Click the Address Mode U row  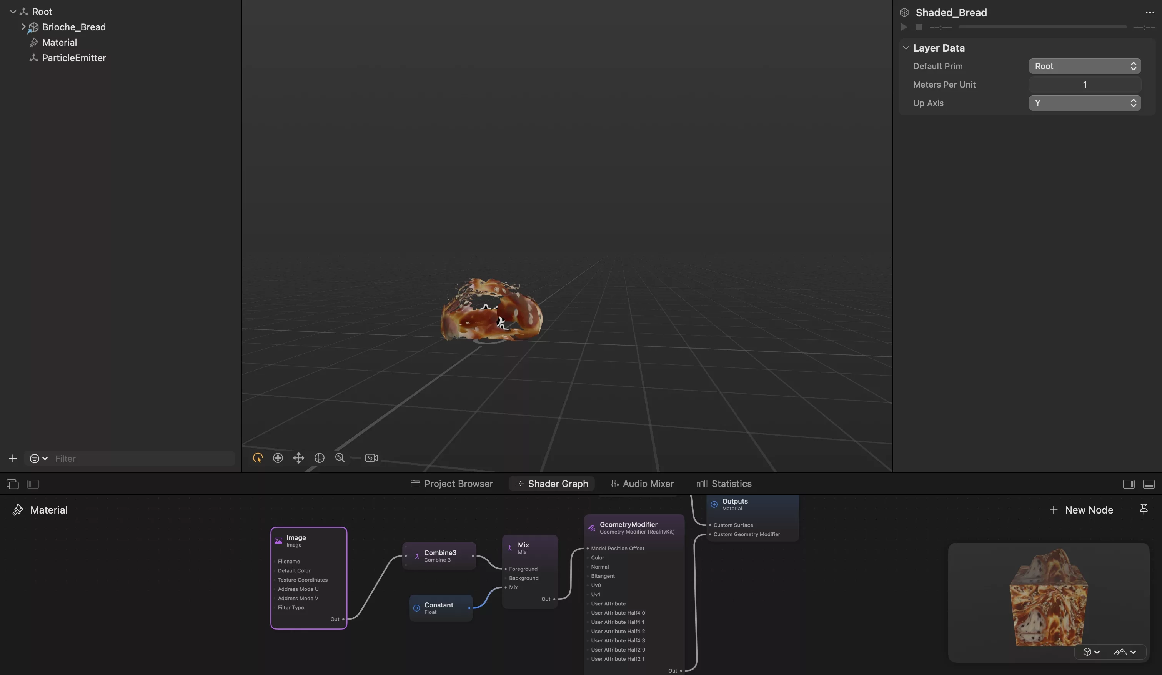[298, 589]
